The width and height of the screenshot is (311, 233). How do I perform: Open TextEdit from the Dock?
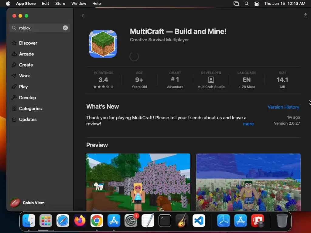148,221
